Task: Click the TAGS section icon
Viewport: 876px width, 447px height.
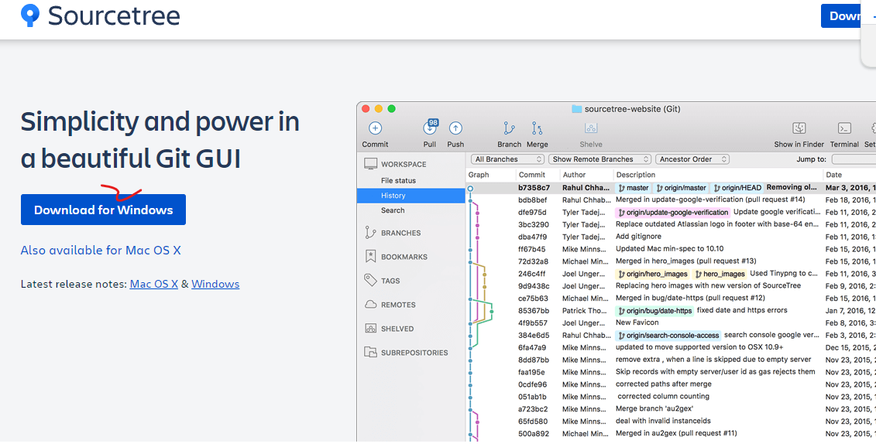Action: coord(370,280)
